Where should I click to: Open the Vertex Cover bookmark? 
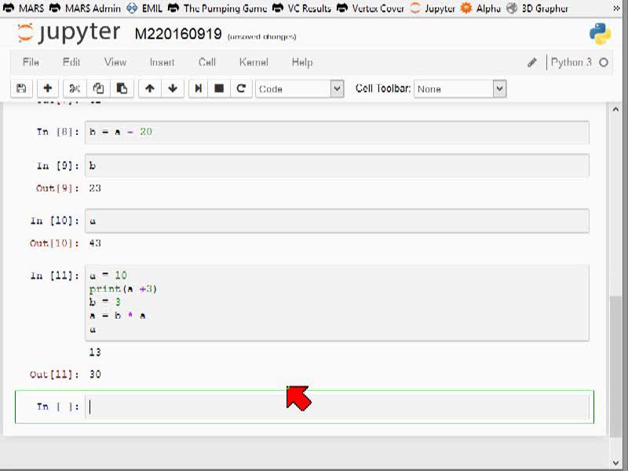371,8
